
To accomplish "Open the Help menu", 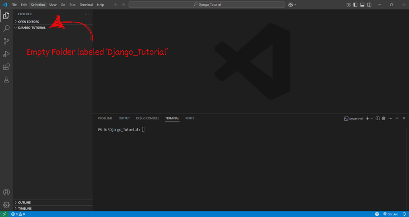I will (x=101, y=5).
